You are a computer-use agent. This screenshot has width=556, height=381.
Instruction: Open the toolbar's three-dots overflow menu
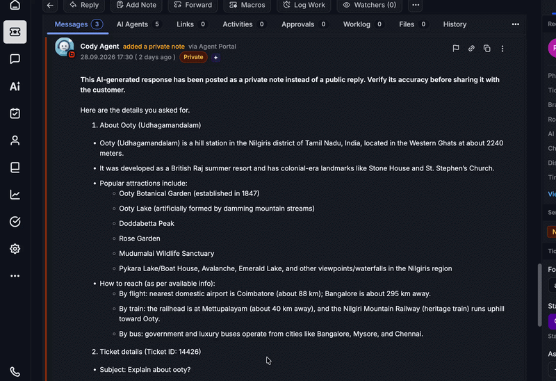[x=416, y=5]
